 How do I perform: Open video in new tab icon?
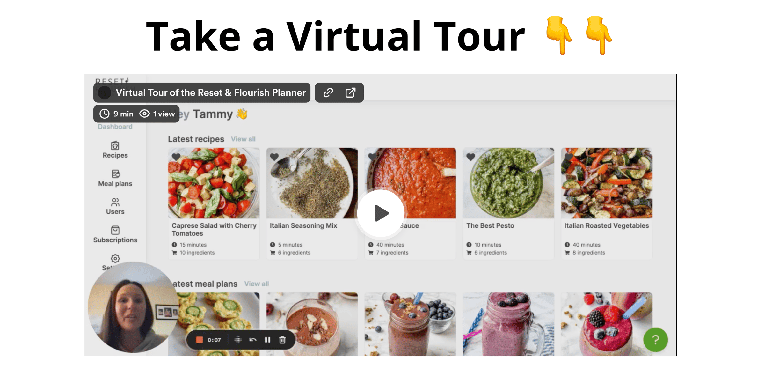pos(350,93)
